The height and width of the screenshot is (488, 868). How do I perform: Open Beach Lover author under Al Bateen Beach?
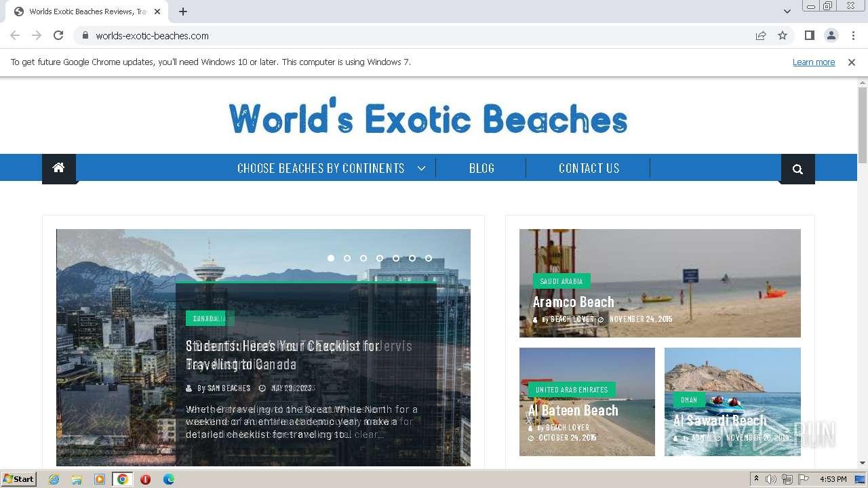568,428
